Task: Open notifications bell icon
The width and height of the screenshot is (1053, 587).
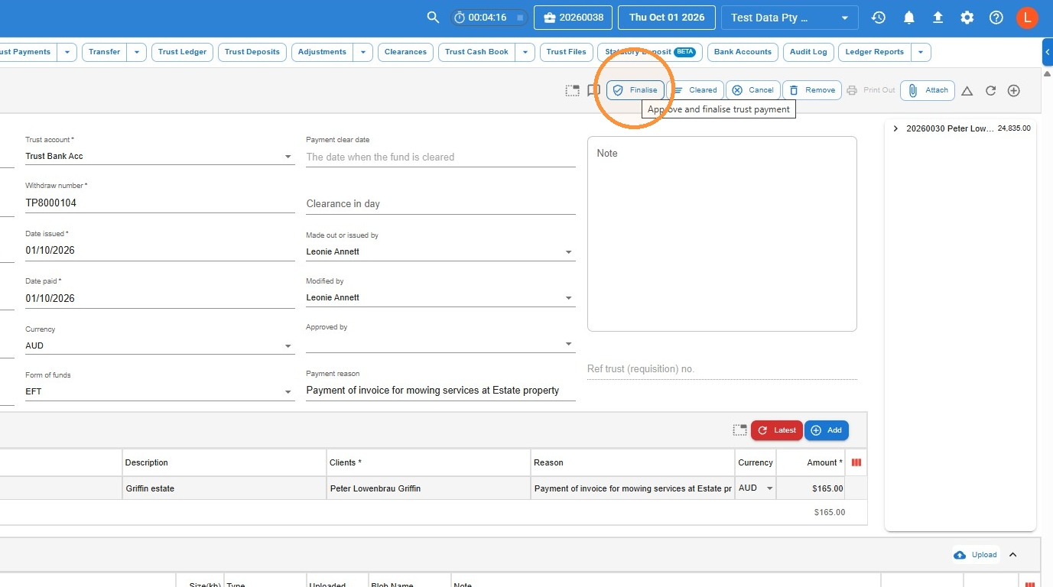Action: click(908, 18)
